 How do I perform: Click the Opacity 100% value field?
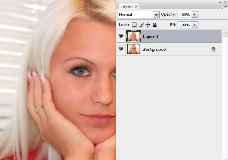tap(185, 14)
